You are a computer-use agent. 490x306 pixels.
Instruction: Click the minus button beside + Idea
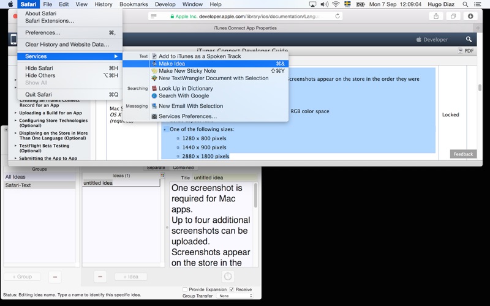(100, 277)
